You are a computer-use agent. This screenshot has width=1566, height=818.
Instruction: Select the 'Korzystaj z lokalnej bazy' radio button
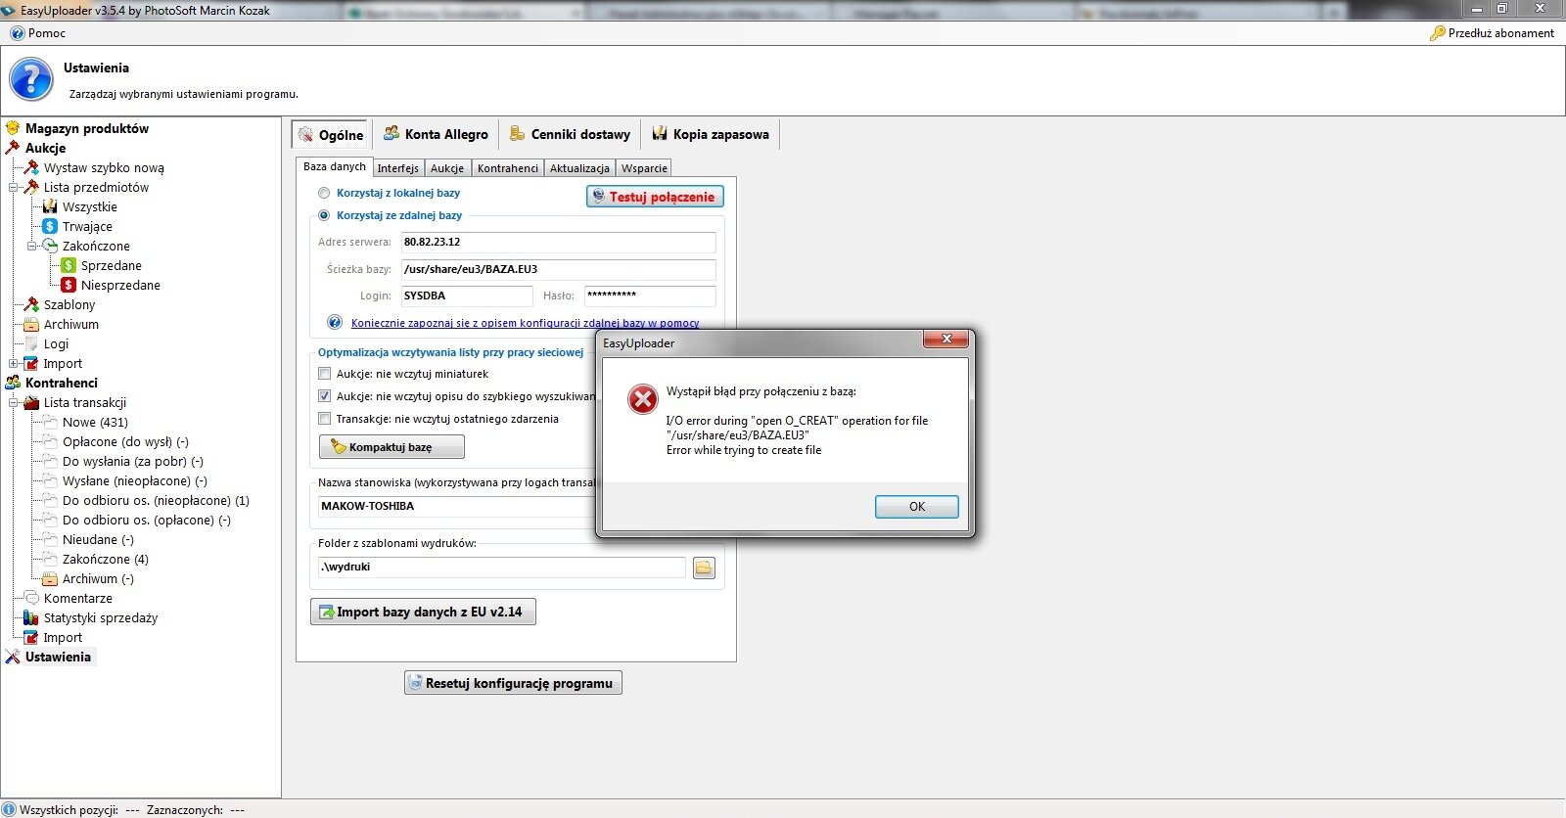coord(324,193)
